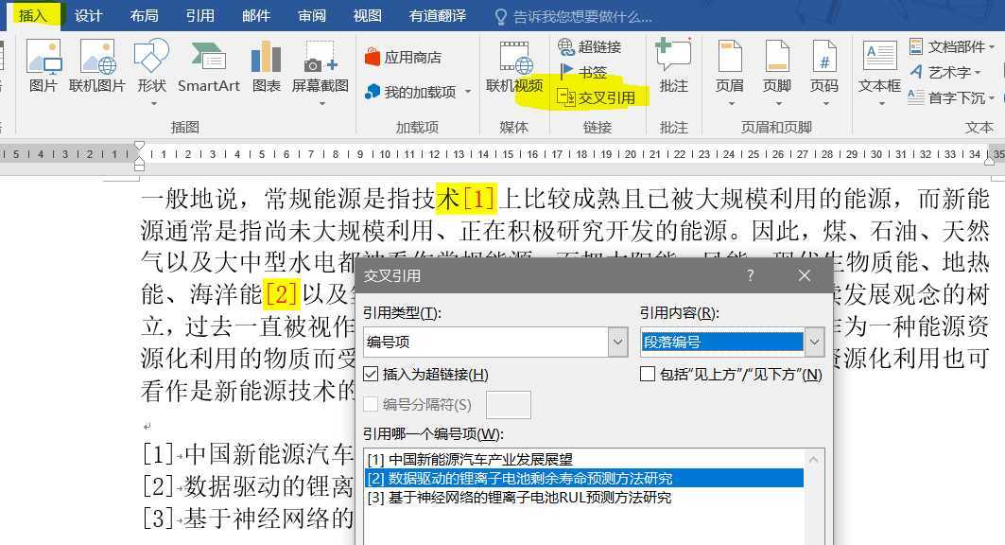Open the footer (页脚) menu
The width and height of the screenshot is (1005, 545).
click(x=777, y=71)
